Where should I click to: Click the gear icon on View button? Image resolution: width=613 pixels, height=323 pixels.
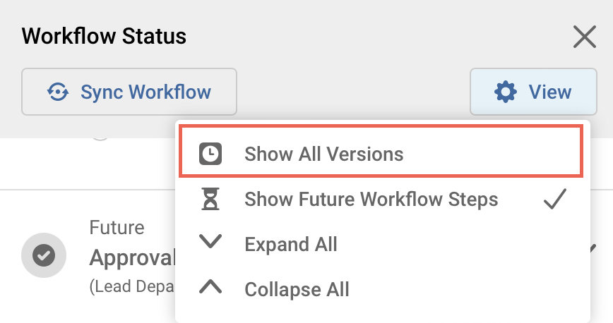pyautogui.click(x=505, y=92)
